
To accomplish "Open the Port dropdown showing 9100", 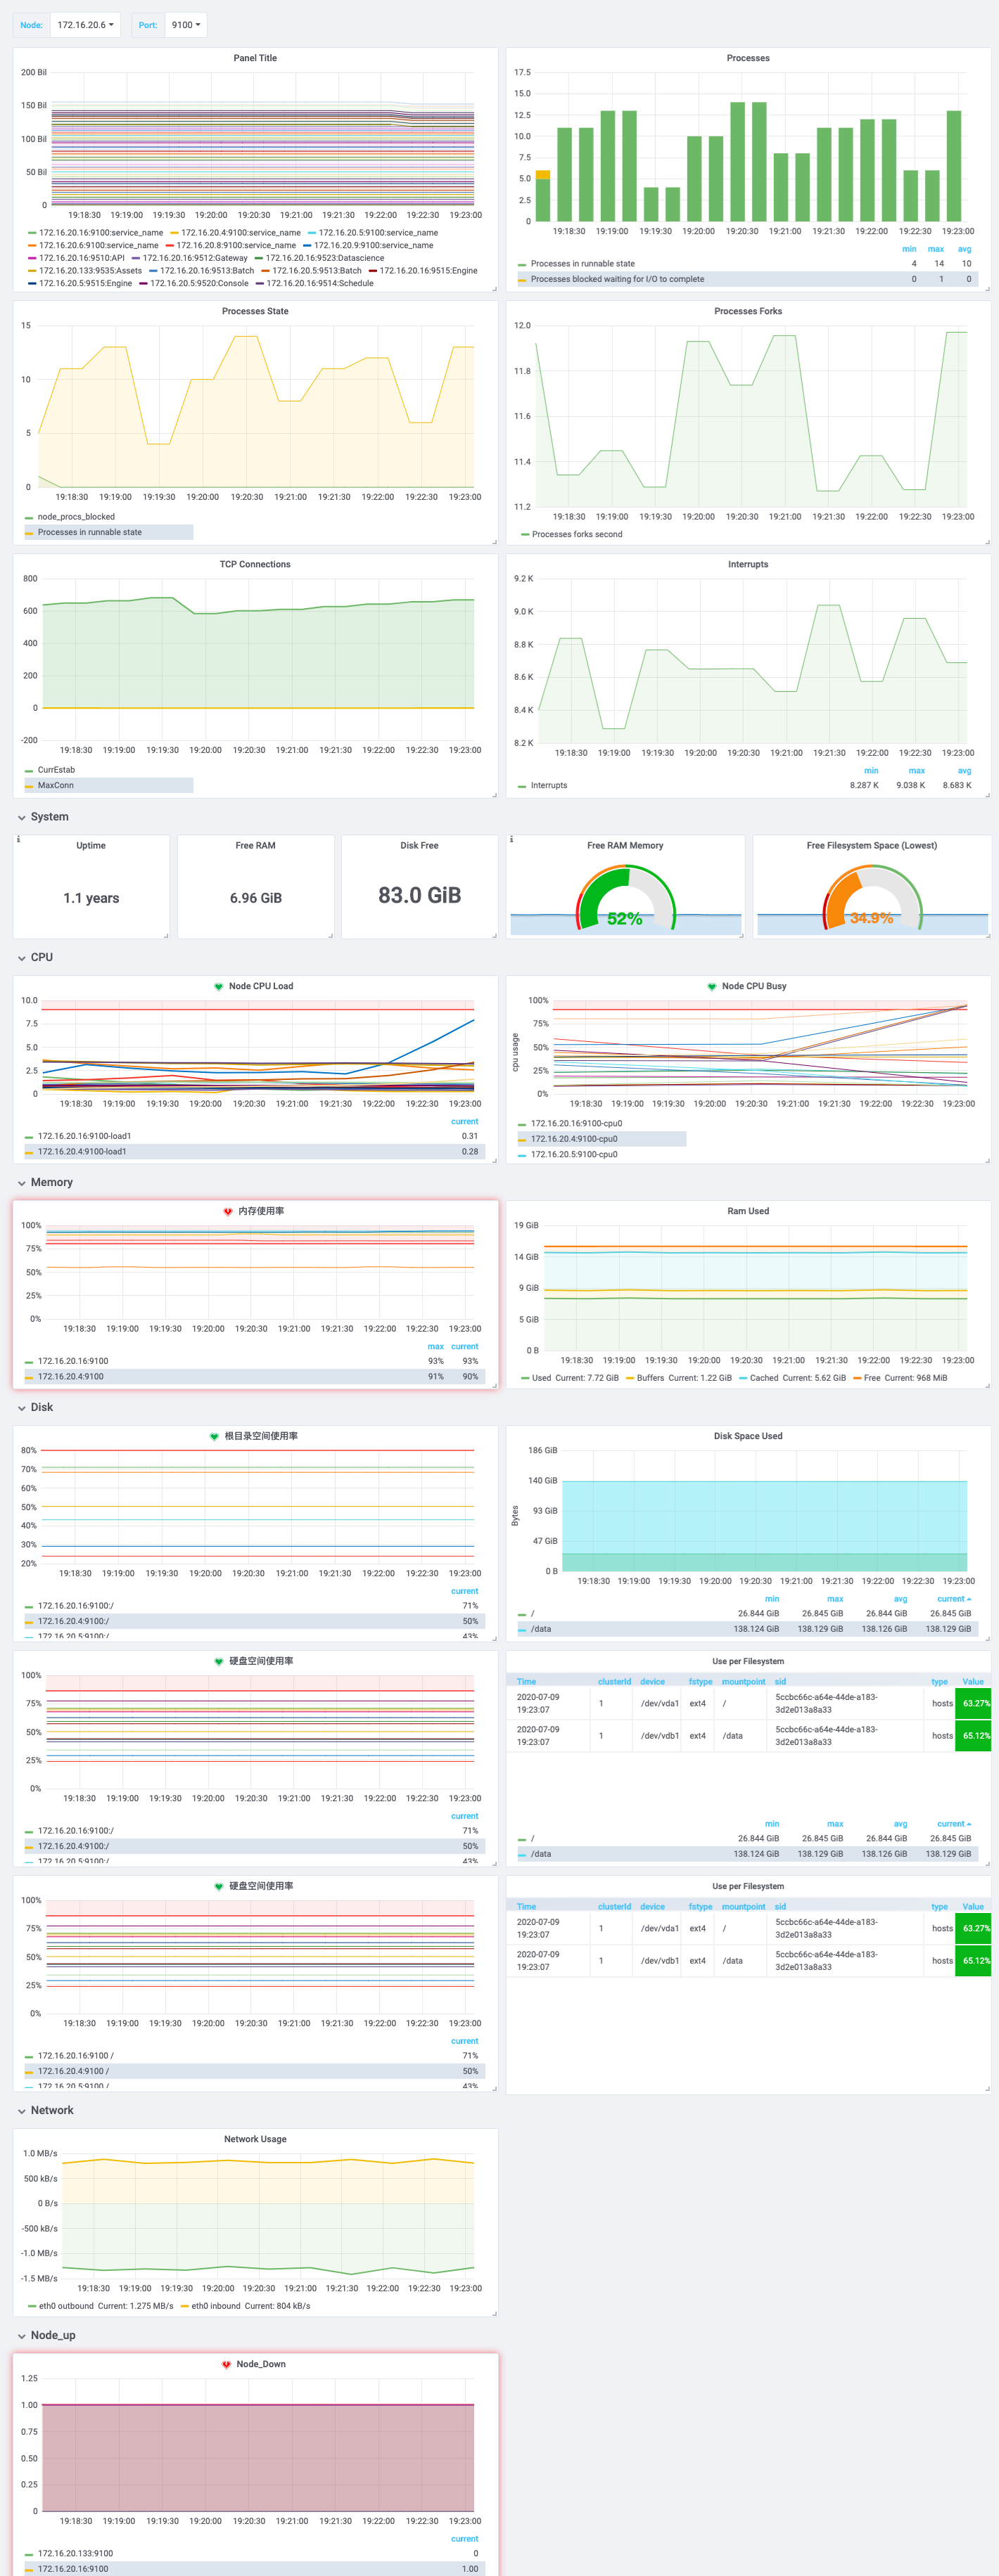I will click(x=185, y=25).
